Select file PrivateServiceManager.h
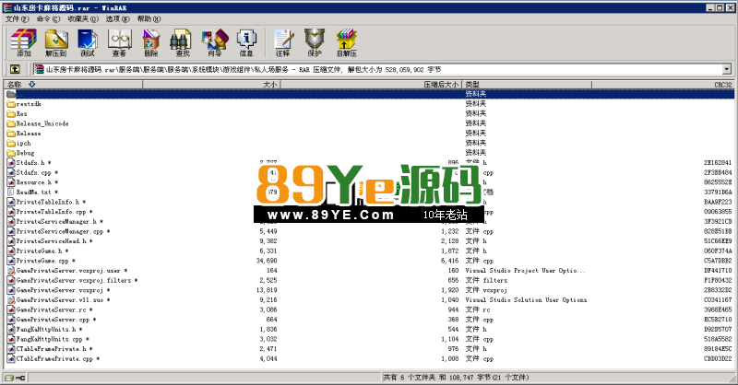 pos(56,221)
